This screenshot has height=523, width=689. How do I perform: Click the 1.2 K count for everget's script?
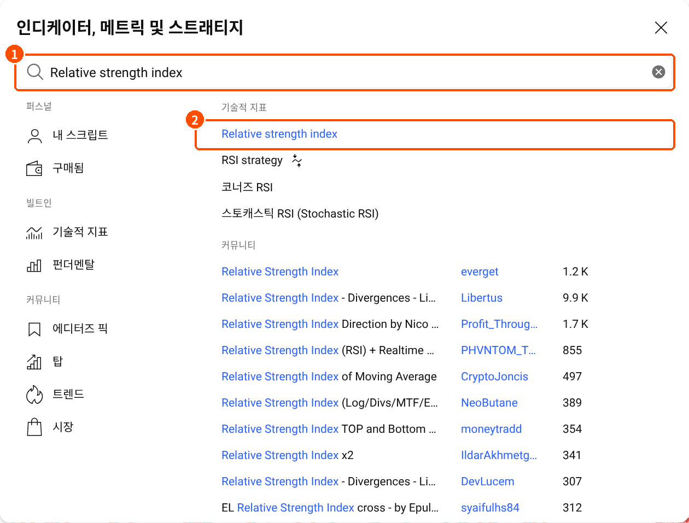pyautogui.click(x=575, y=272)
